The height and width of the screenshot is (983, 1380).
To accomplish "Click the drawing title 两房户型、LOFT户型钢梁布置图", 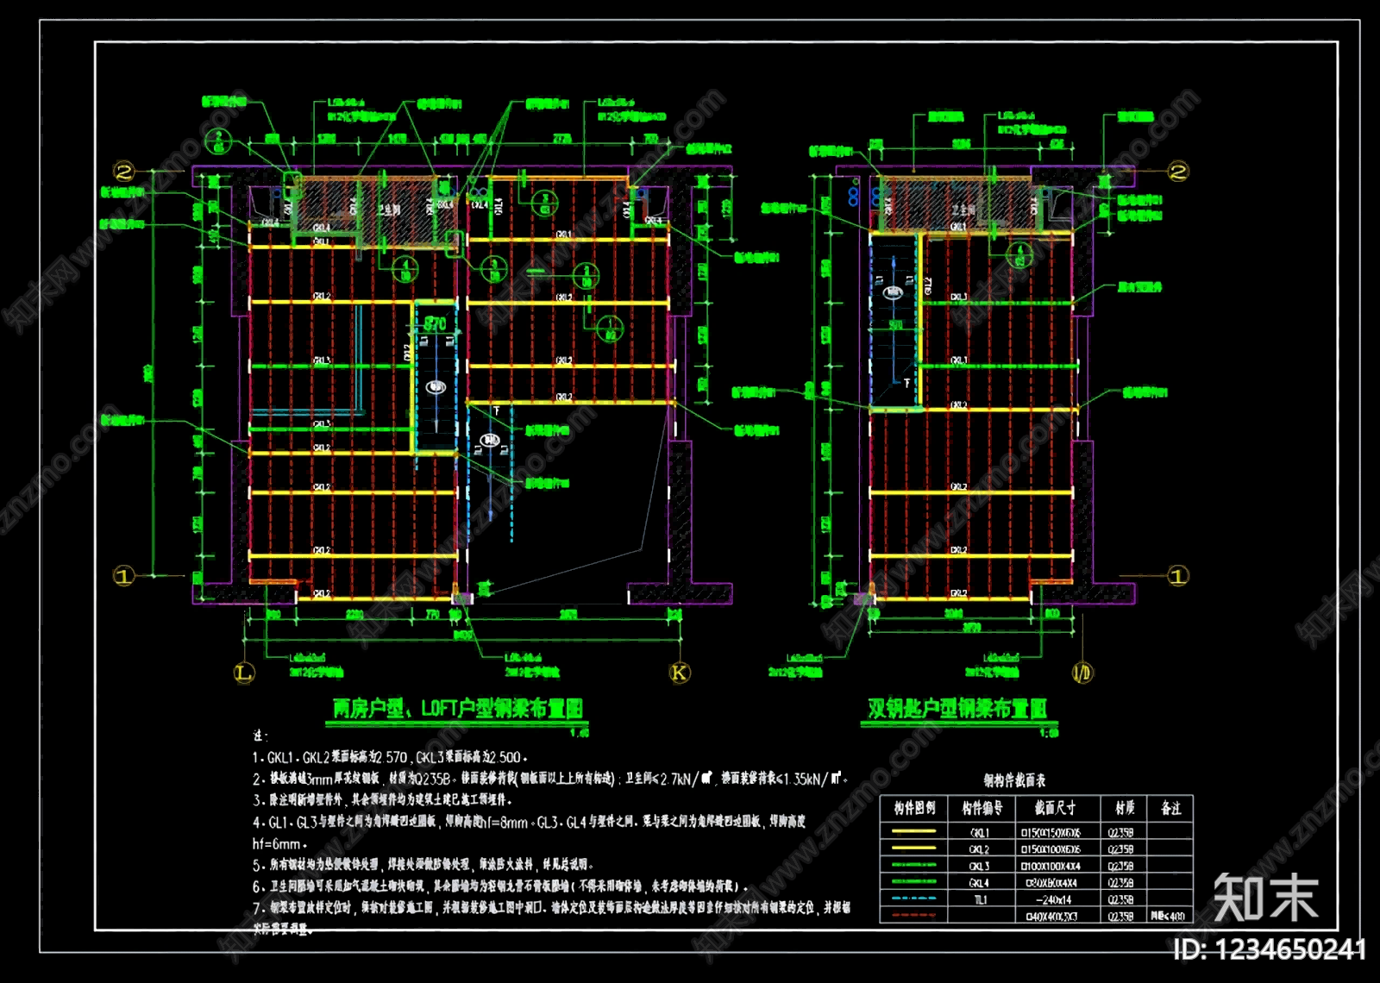I will (x=458, y=709).
